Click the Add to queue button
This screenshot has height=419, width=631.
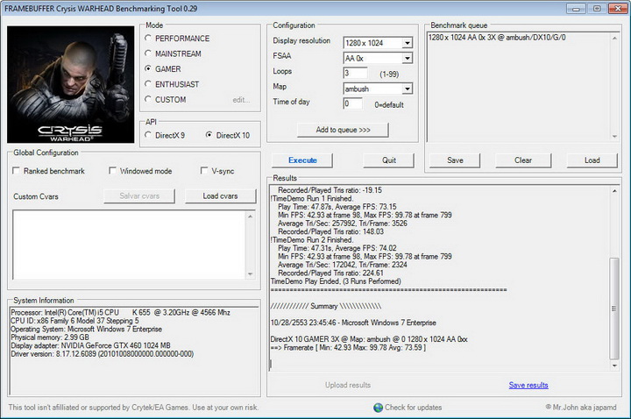(x=343, y=130)
